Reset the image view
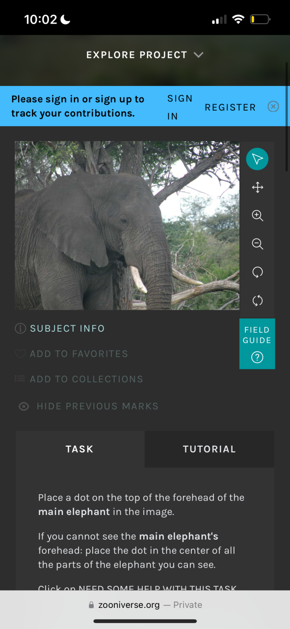The height and width of the screenshot is (629, 290). [x=257, y=301]
